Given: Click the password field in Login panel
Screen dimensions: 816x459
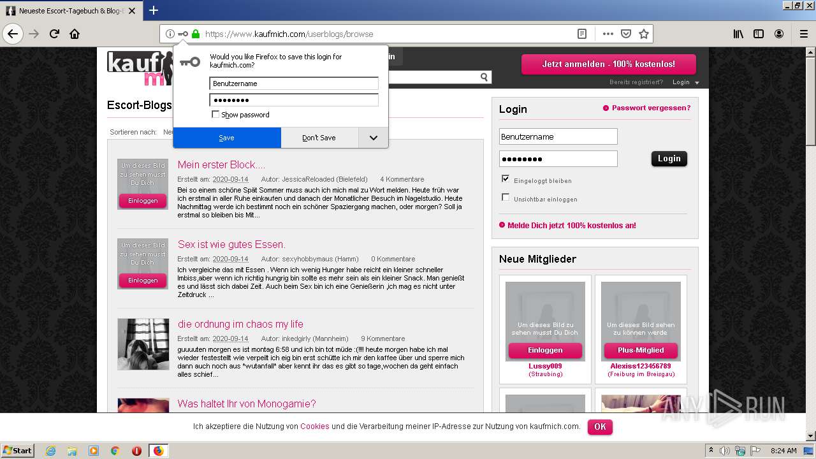Looking at the screenshot, I should click(x=558, y=159).
